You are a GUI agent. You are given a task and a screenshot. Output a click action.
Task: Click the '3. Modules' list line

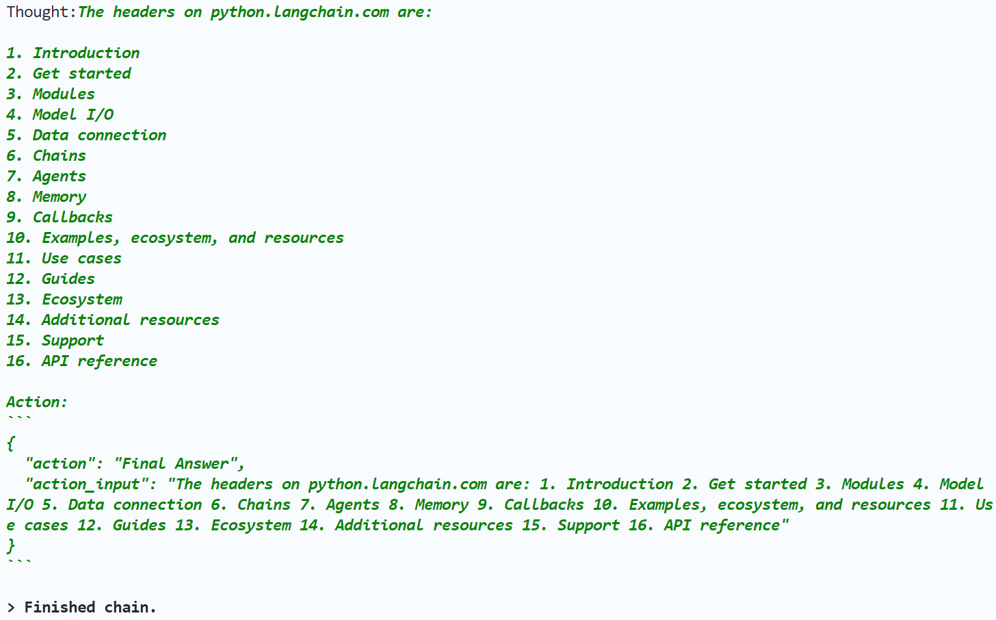pos(51,94)
